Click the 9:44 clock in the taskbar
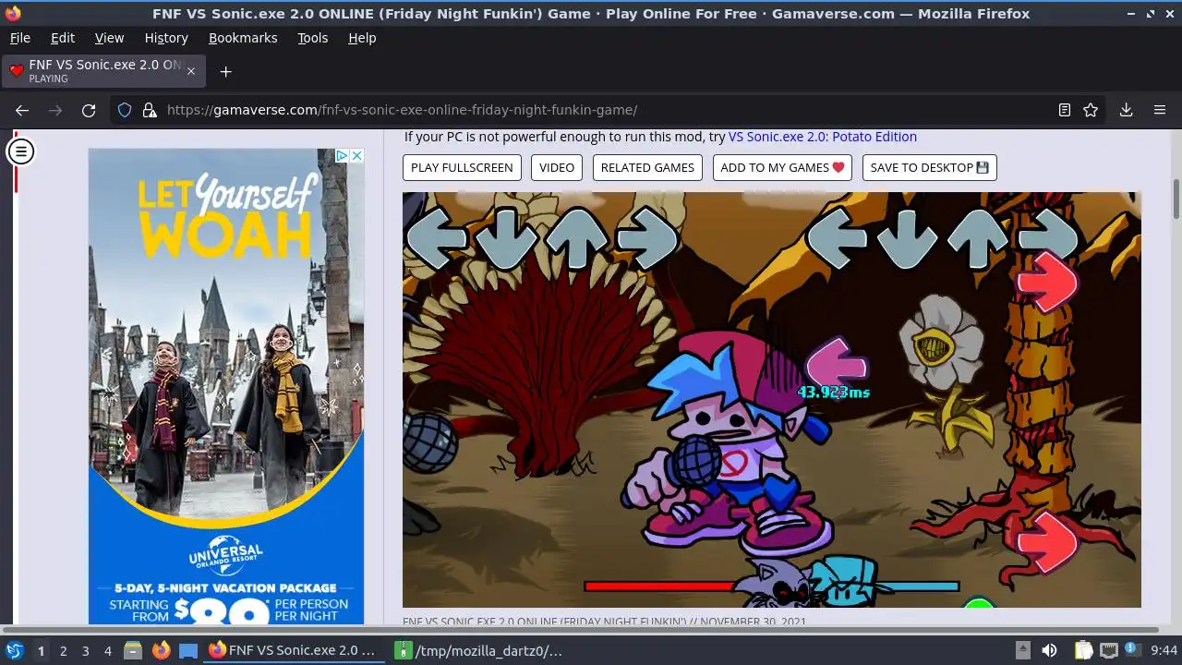The width and height of the screenshot is (1182, 665). pos(1164,650)
